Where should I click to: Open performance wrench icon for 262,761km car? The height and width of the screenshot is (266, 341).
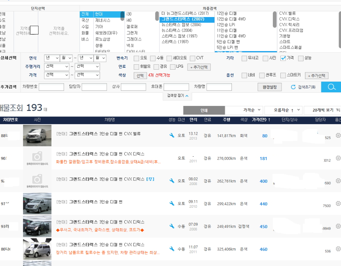point(172,181)
